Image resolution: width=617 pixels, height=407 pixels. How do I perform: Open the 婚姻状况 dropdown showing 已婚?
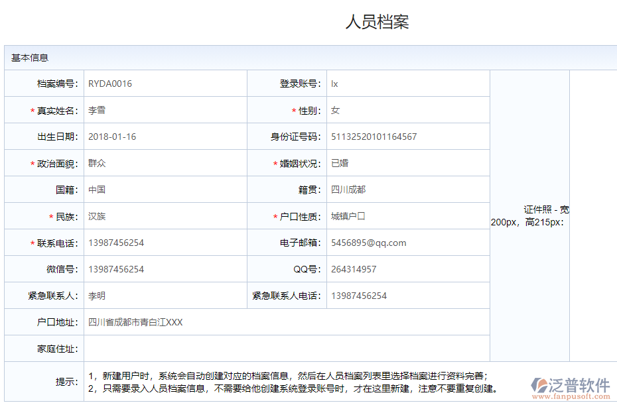pyautogui.click(x=407, y=163)
